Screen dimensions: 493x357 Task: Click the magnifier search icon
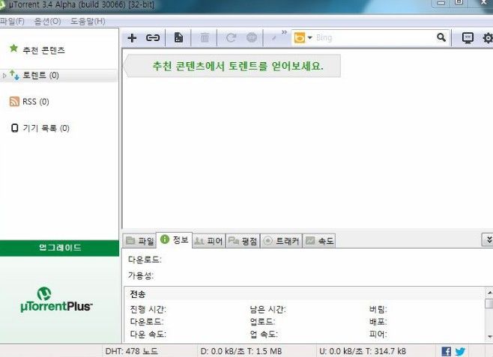(441, 37)
